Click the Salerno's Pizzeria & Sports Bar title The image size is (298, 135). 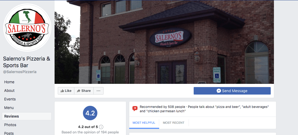pos(26,62)
